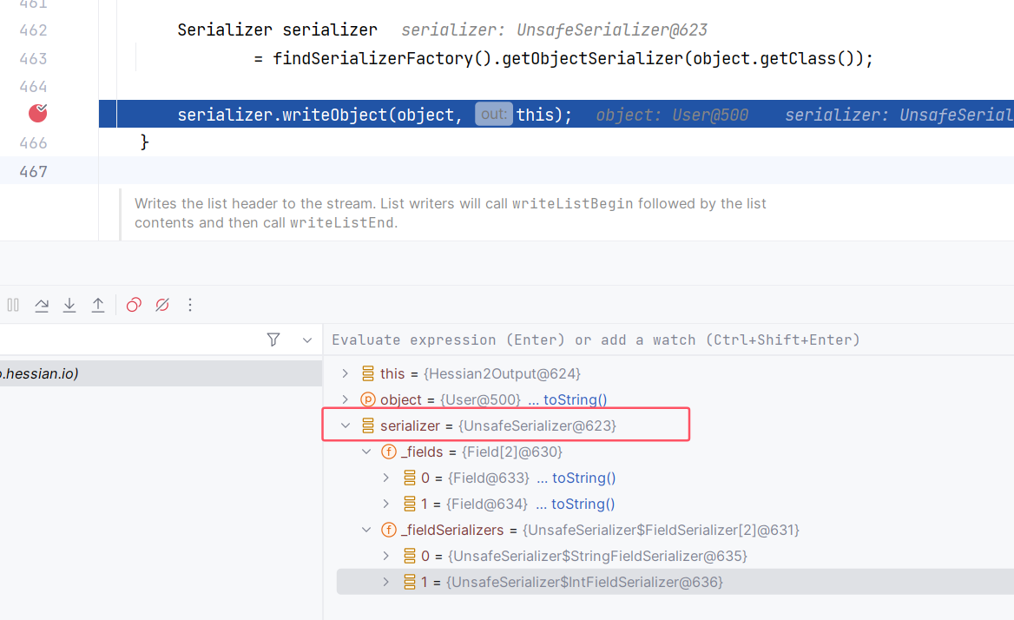Click the frames filter funnel icon
1014x620 pixels.
click(x=273, y=340)
